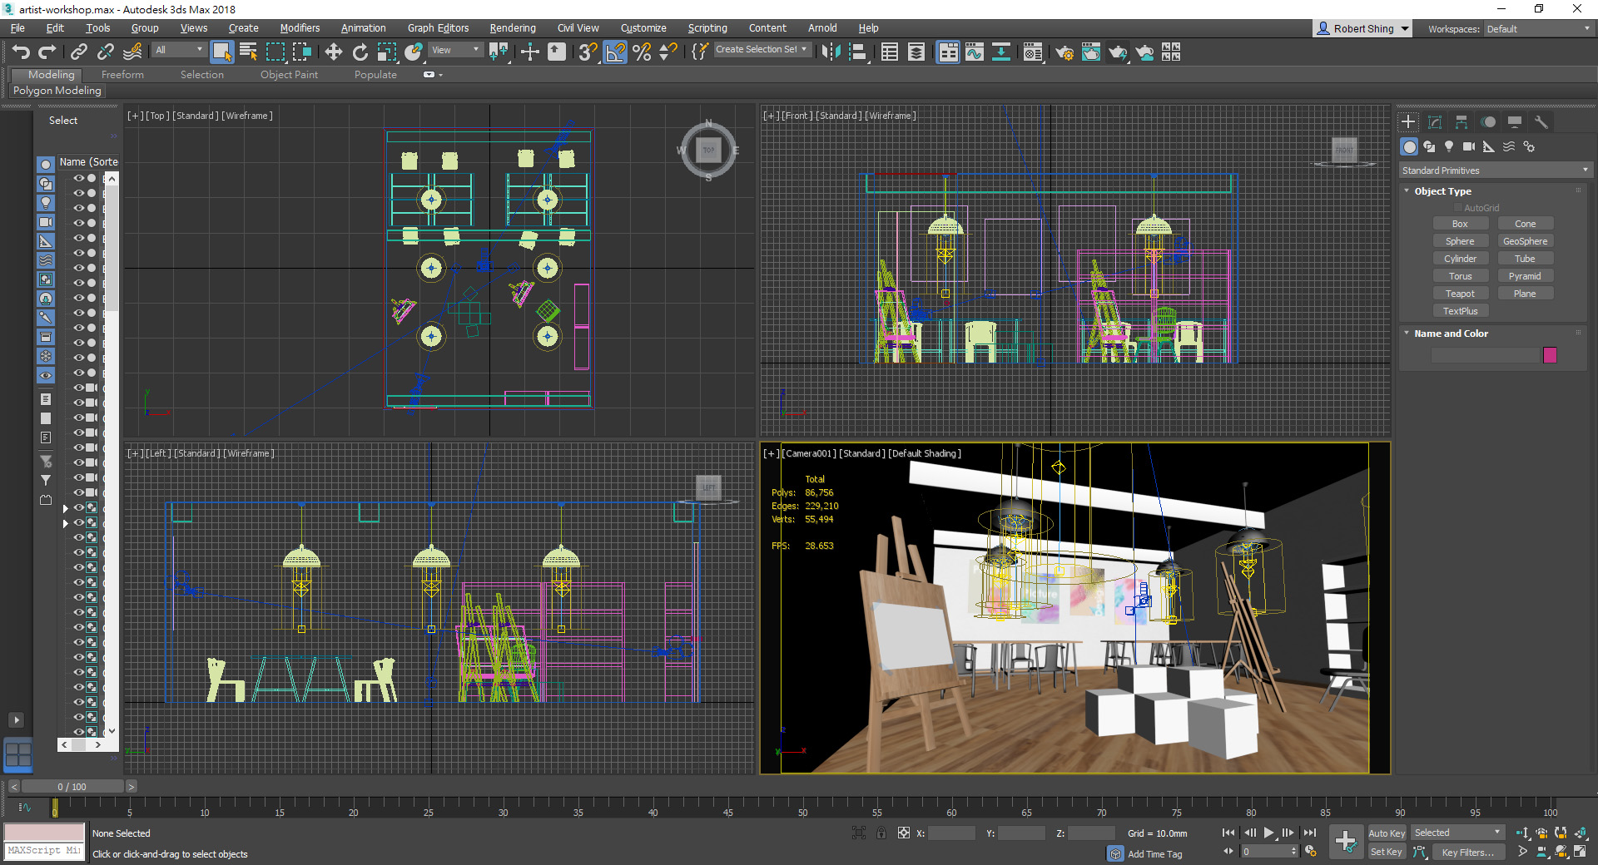Open the Rendering menu
This screenshot has height=865, width=1598.
(x=512, y=28)
